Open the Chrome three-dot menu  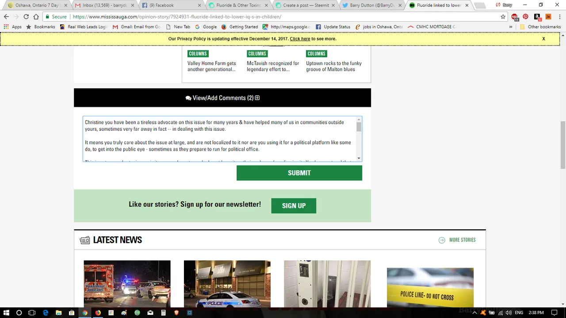559,17
